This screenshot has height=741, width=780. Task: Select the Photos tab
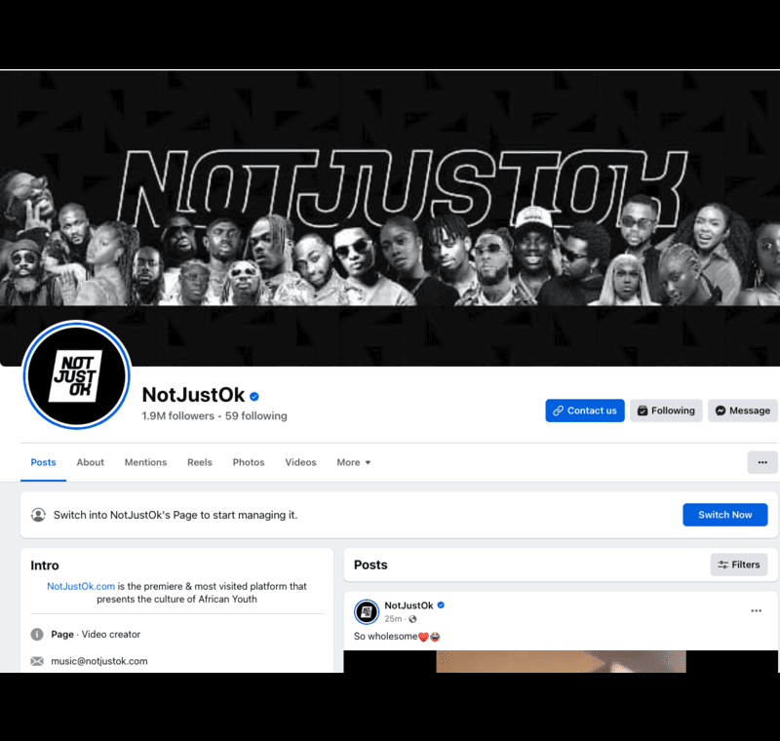pyautogui.click(x=249, y=462)
